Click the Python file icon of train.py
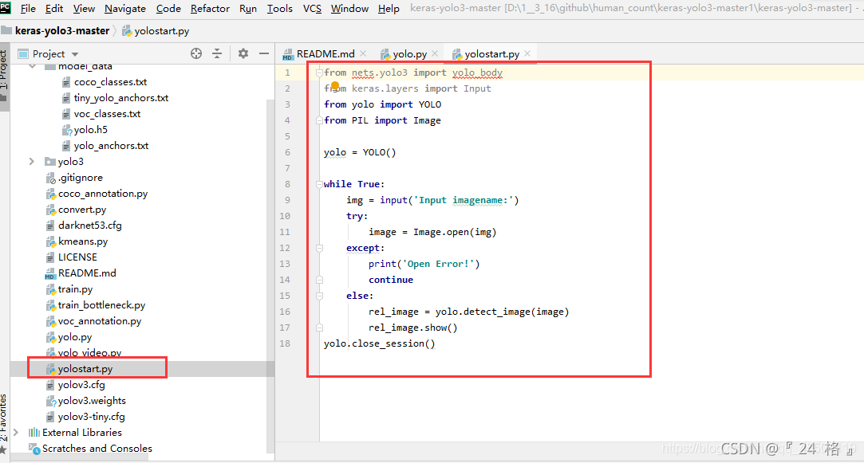The width and height of the screenshot is (864, 463). pyautogui.click(x=51, y=289)
